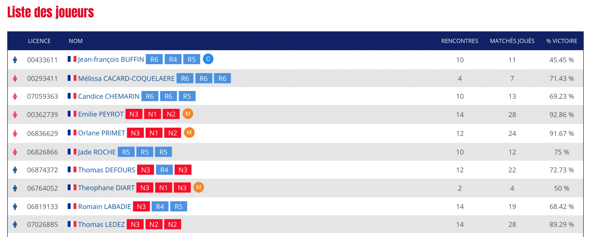Screen dimensions: 590x237
Task: Click the female icon beside Candice CHEMARIN
Action: [x=15, y=97]
